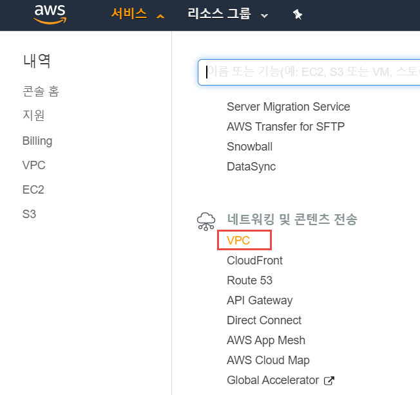The image size is (420, 395).
Task: Expand the 리소스 그룹 dropdown arrow
Action: click(x=264, y=16)
